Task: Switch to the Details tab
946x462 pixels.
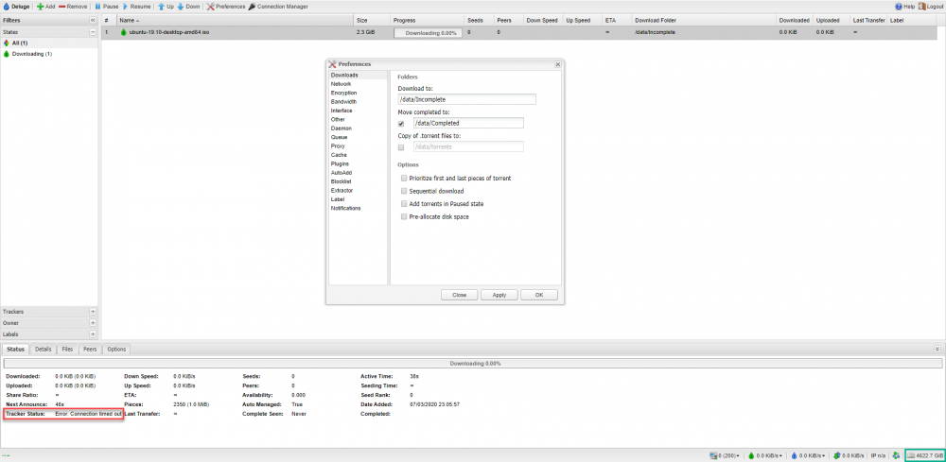Action: click(43, 349)
